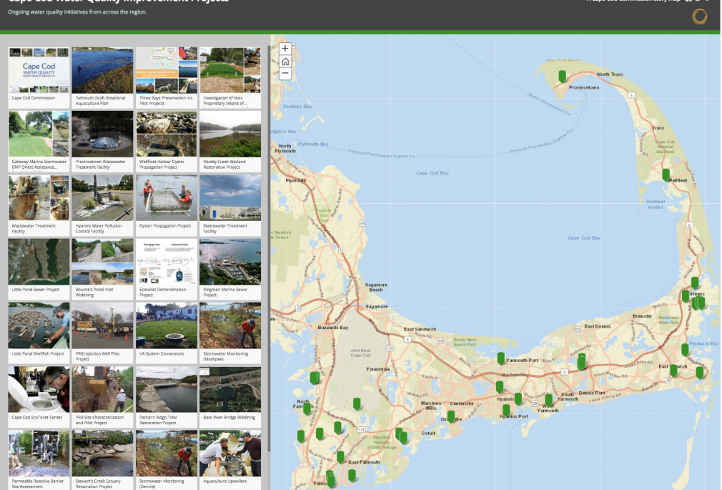
Task: Select the marker above West Yarmouth label
Action: click(549, 400)
